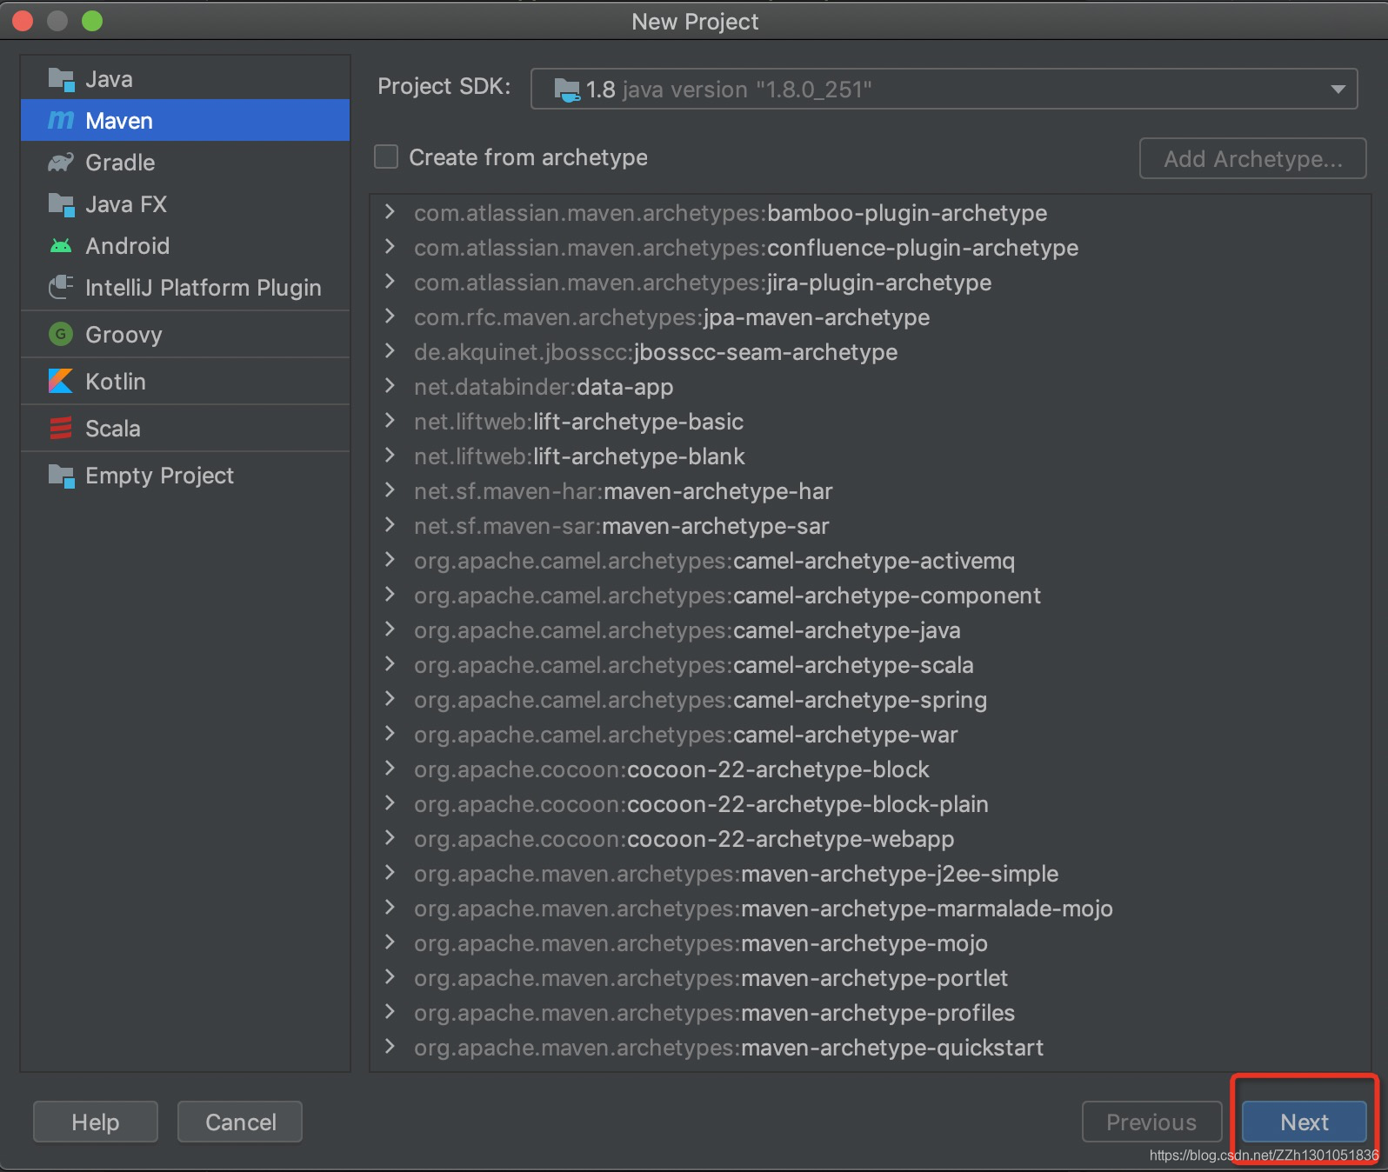Expand lift-archetype-blank node
The image size is (1388, 1172).
click(x=390, y=456)
